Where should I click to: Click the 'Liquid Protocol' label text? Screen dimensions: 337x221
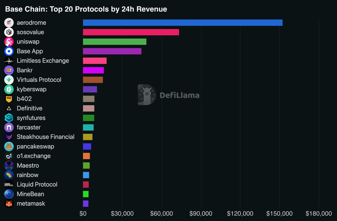(x=37, y=185)
